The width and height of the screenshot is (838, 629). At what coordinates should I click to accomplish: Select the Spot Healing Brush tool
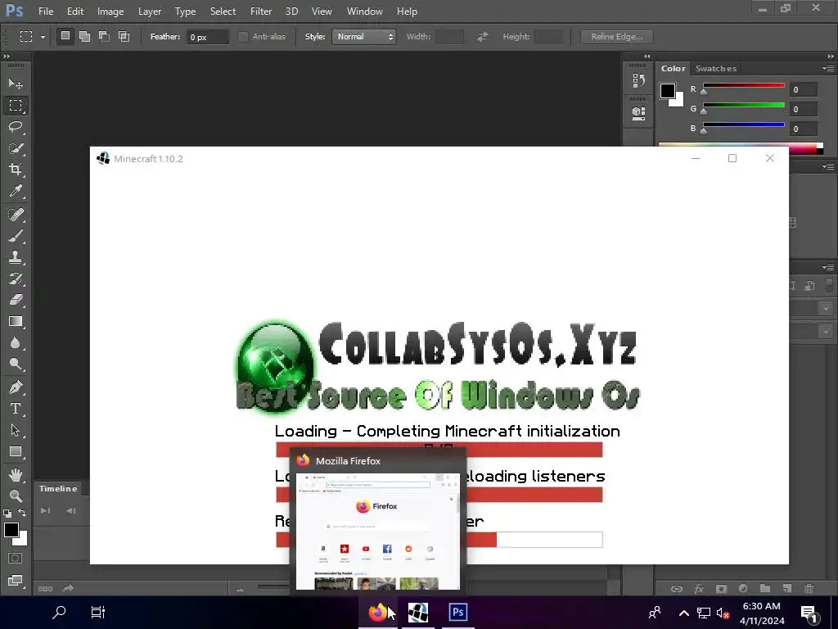[16, 215]
